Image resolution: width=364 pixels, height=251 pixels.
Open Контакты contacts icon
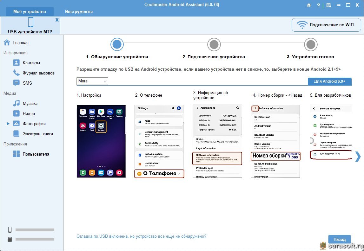coord(16,63)
